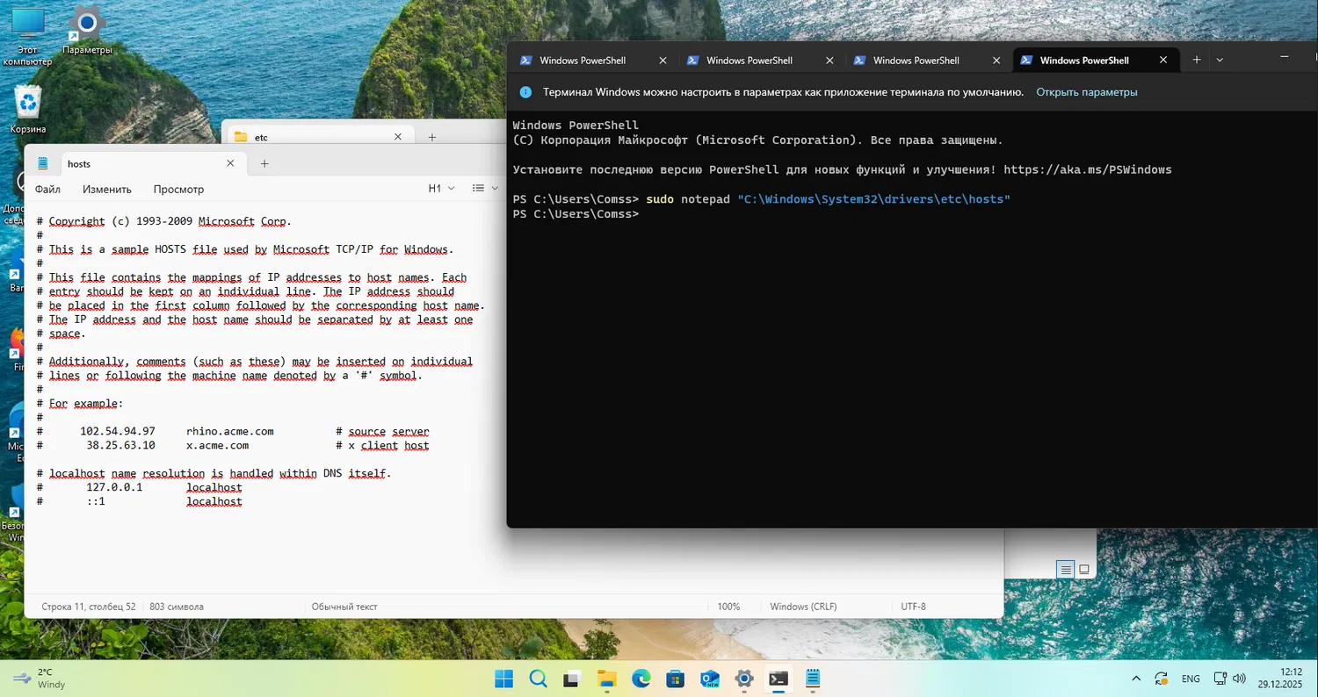Image resolution: width=1318 pixels, height=697 pixels.
Task: Click Строка 11, столбец 52 in status bar
Action: point(89,607)
